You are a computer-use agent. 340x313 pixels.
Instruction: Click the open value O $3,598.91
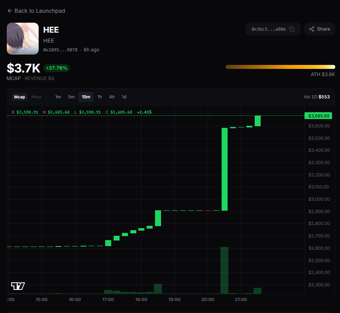pyautogui.click(x=25, y=112)
